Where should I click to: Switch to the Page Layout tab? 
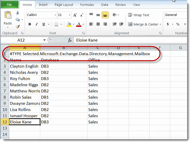tap(64, 5)
